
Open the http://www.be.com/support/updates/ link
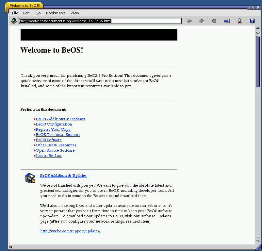coord(70,231)
